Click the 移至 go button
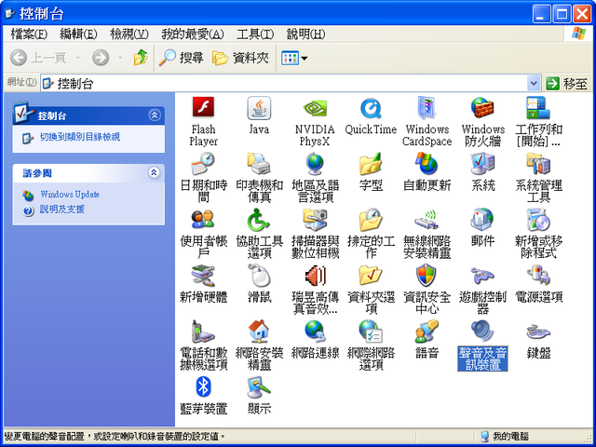The width and height of the screenshot is (596, 447). click(x=567, y=83)
